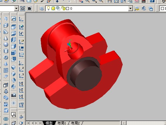Toggle layer 0 lock icon
This screenshot has width=166, height=125.
click(63, 8)
